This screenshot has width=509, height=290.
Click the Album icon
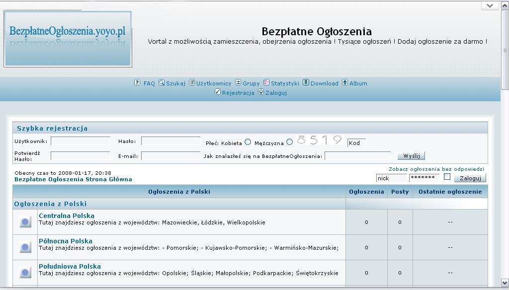pos(345,82)
